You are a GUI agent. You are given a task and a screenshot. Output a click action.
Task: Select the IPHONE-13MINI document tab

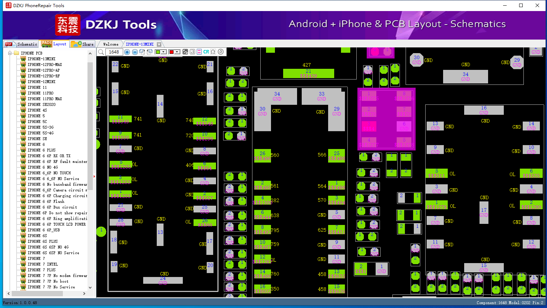click(140, 44)
